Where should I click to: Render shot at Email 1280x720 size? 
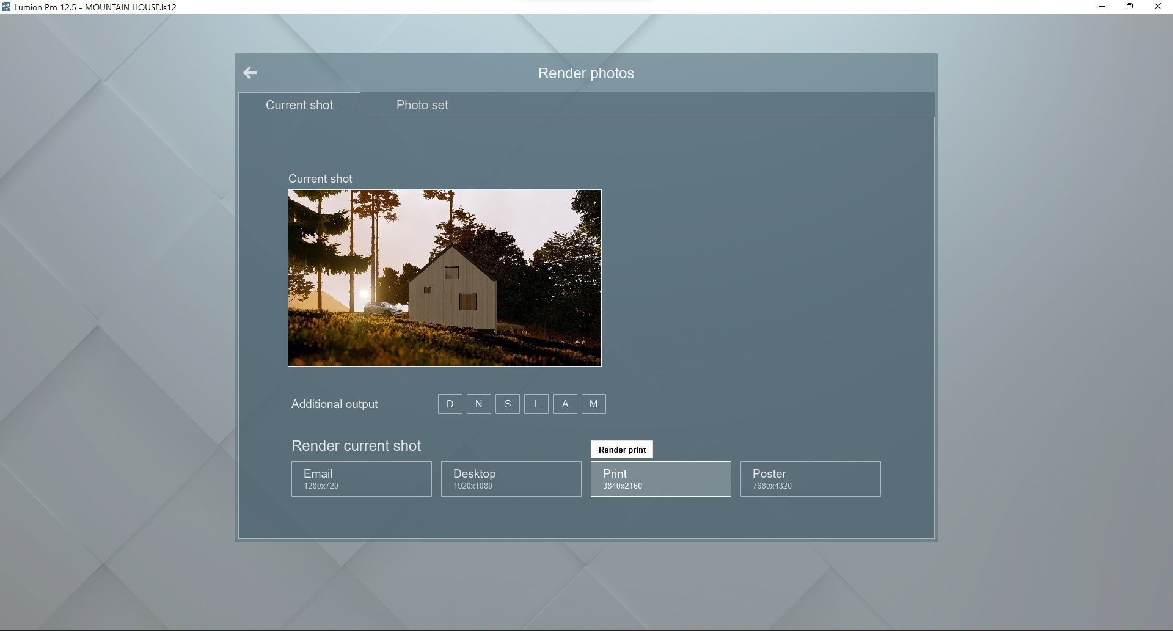pyautogui.click(x=362, y=479)
